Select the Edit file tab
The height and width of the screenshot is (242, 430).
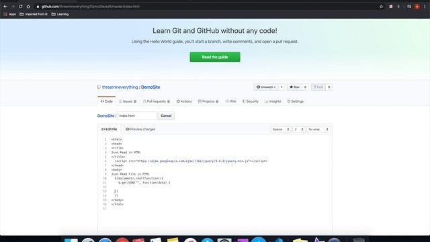pos(109,129)
